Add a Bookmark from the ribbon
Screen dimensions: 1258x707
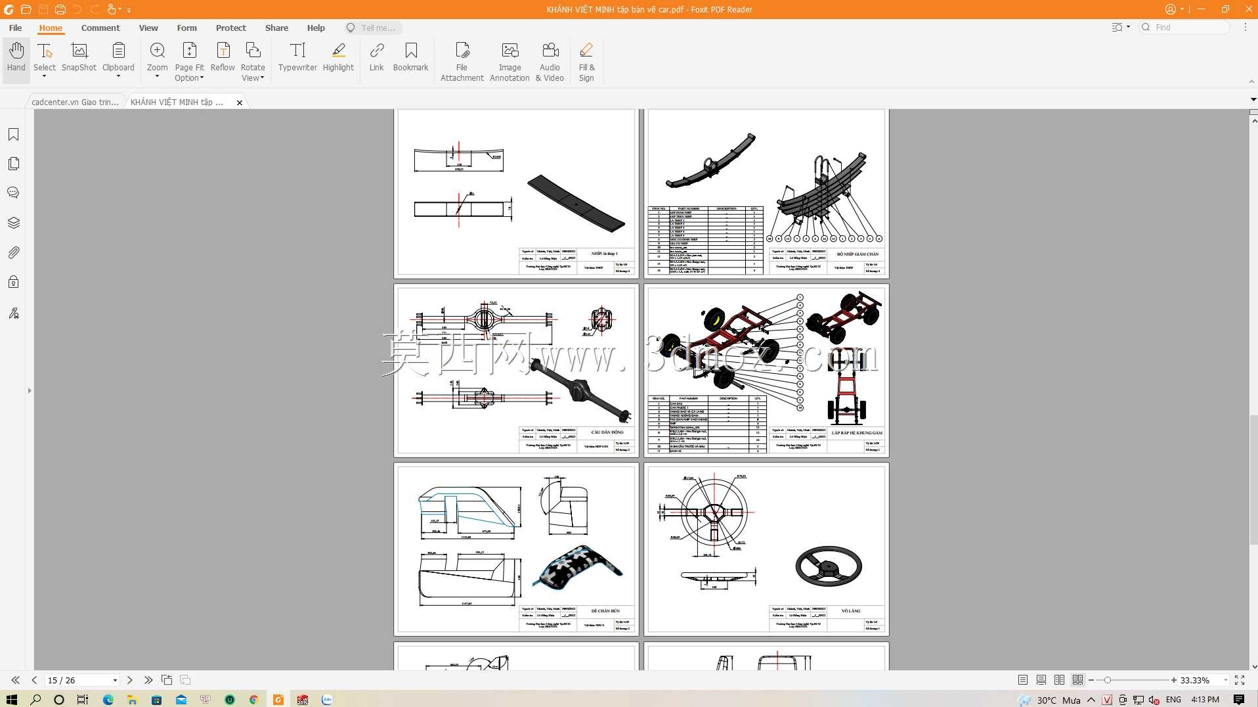[410, 57]
